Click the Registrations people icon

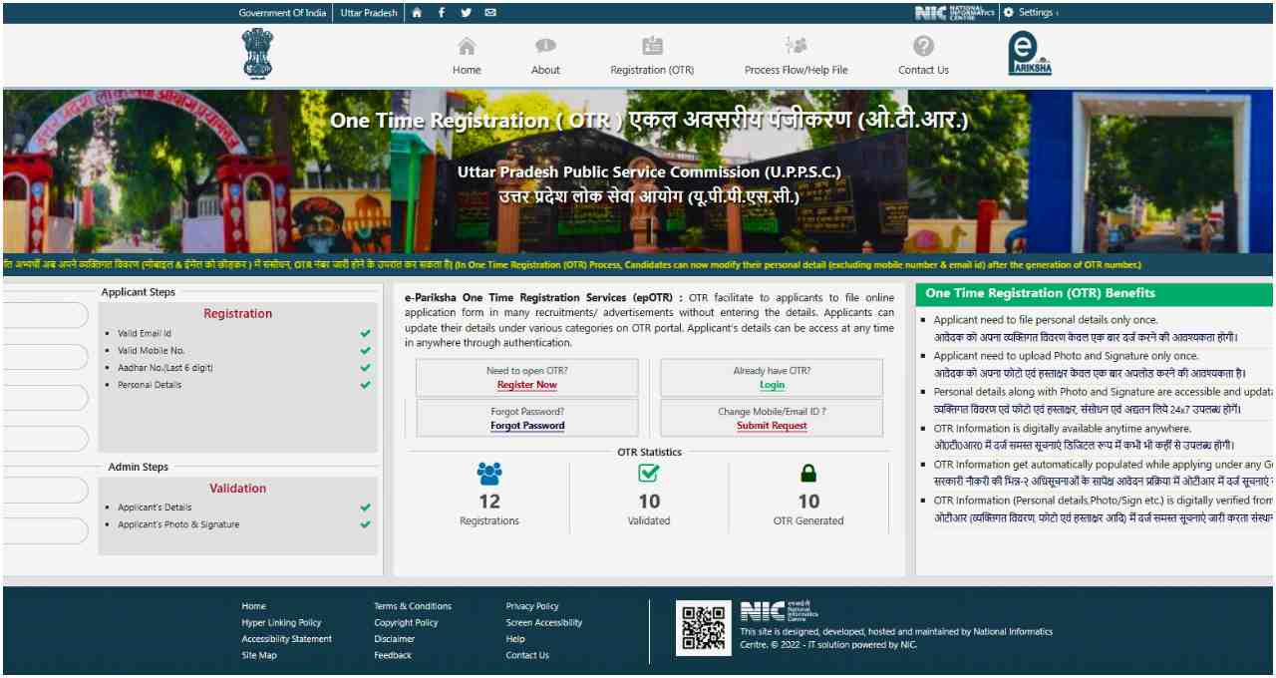[489, 474]
